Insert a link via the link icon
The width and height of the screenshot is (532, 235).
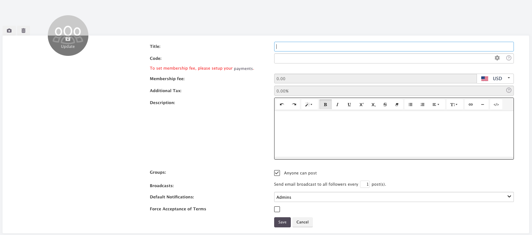pos(470,104)
